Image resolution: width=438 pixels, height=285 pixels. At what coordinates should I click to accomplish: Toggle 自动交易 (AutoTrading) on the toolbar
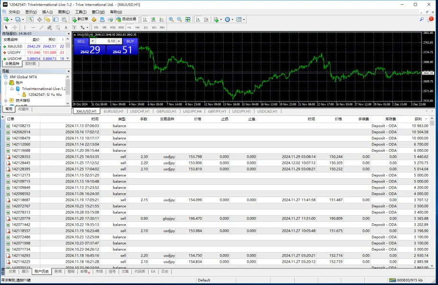tap(126, 19)
